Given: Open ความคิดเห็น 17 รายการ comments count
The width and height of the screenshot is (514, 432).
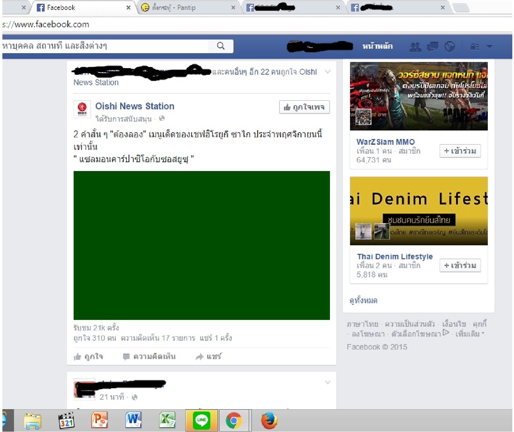Looking at the screenshot, I should point(158,338).
